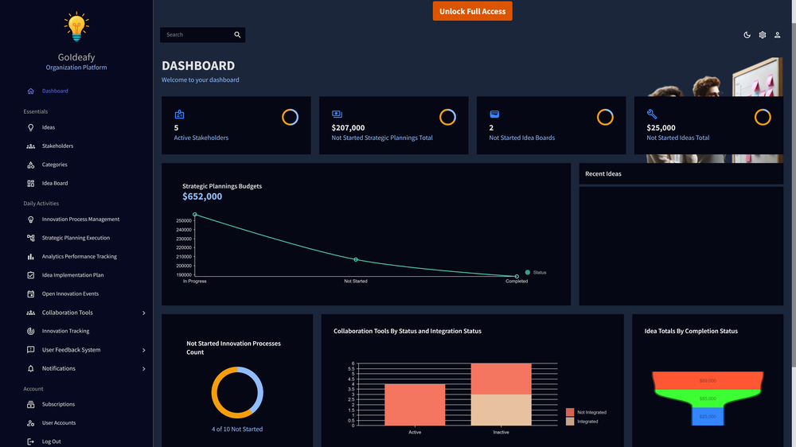Open the user profile icon
The width and height of the screenshot is (796, 447).
777,35
